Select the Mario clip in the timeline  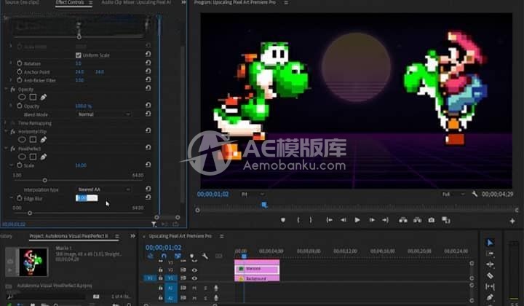pyautogui.click(x=257, y=269)
